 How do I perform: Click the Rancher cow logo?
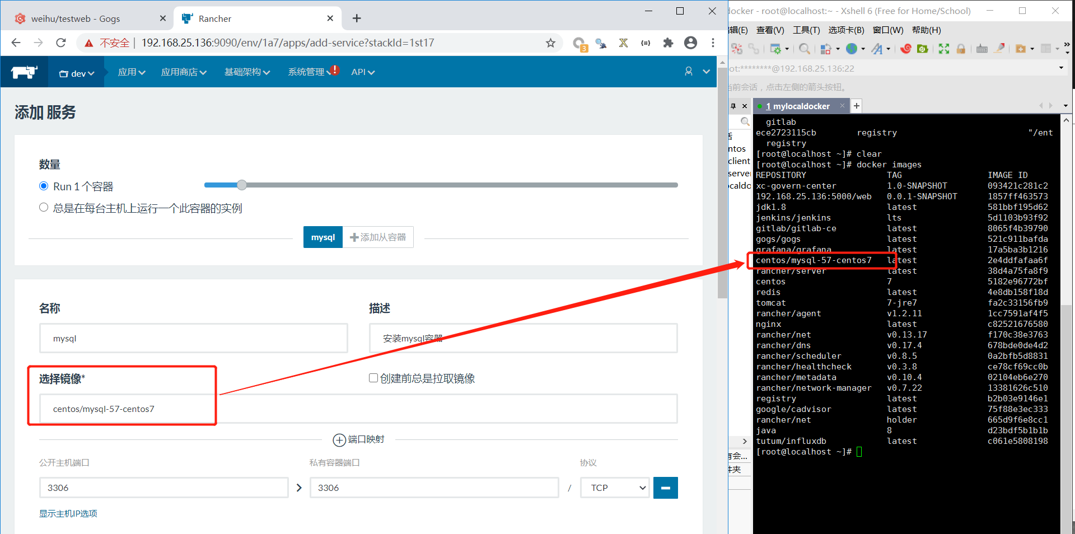coord(24,72)
